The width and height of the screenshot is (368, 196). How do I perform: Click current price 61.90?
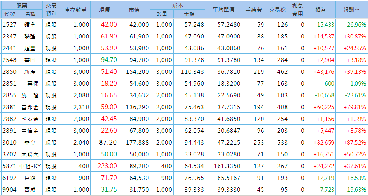tap(109, 37)
